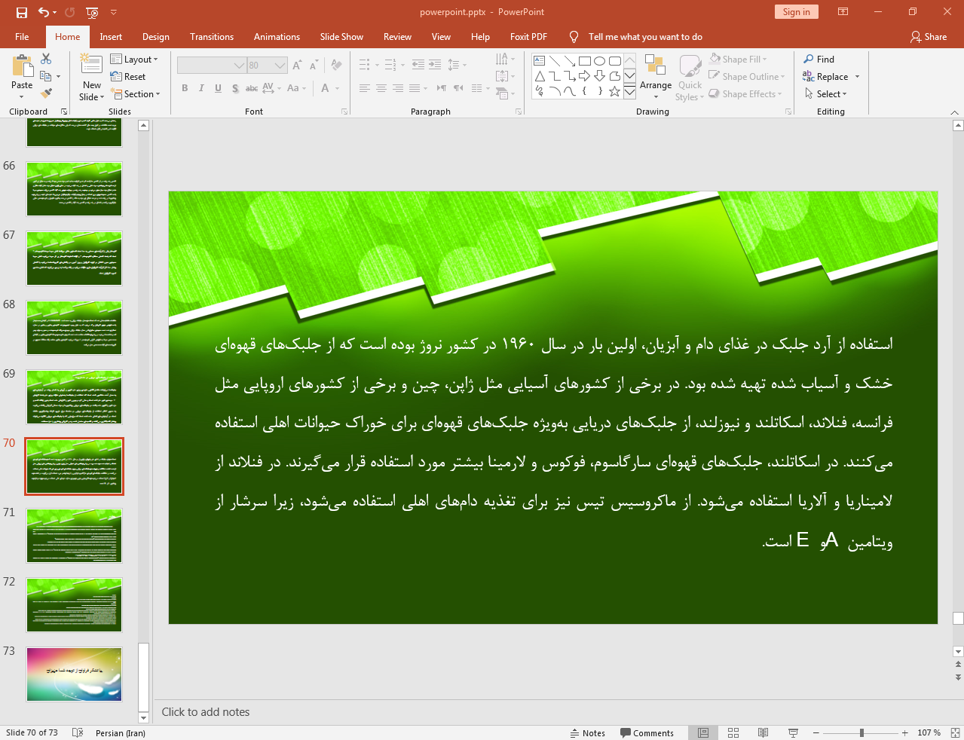Center align the text
The width and height of the screenshot is (964, 740).
pos(381,88)
